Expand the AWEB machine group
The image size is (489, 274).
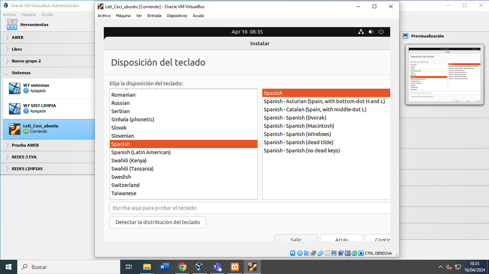pyautogui.click(x=7, y=37)
